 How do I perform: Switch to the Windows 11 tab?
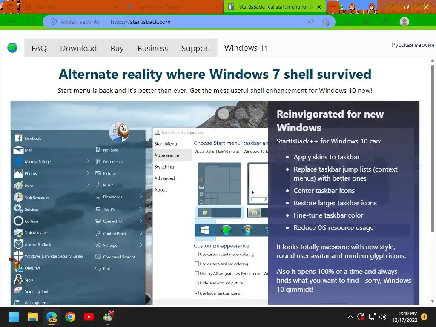[x=246, y=48]
